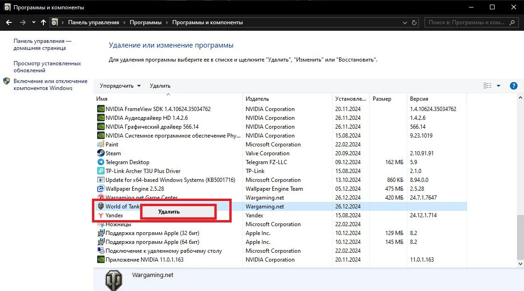This screenshot has width=524, height=291.
Task: Click the TP-Link Archer T3U driver icon
Action: pos(100,171)
